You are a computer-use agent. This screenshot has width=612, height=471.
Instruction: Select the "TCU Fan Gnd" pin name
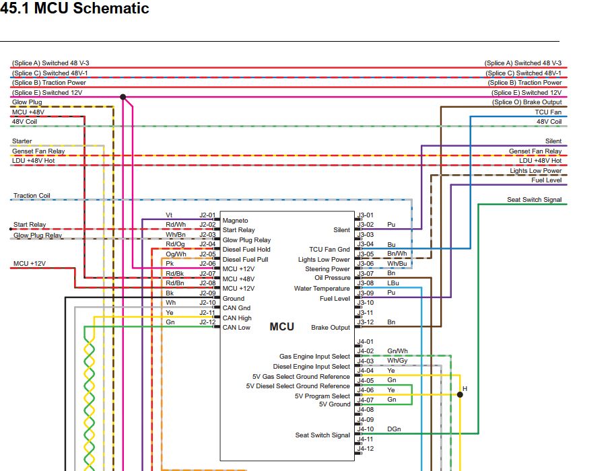point(329,250)
